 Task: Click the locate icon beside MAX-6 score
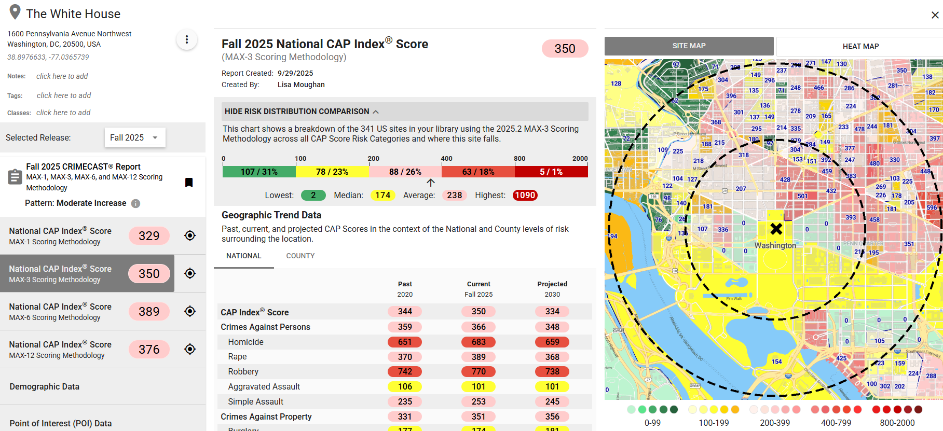190,311
